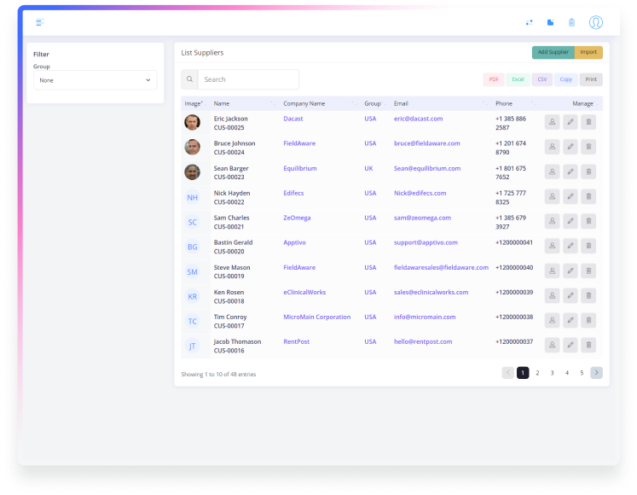Click the search magnifier icon
Image resolution: width=637 pixels, height=495 pixels.
[x=189, y=79]
